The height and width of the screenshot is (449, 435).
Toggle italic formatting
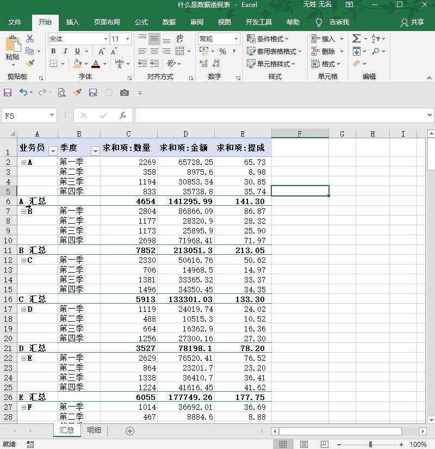coord(65,51)
